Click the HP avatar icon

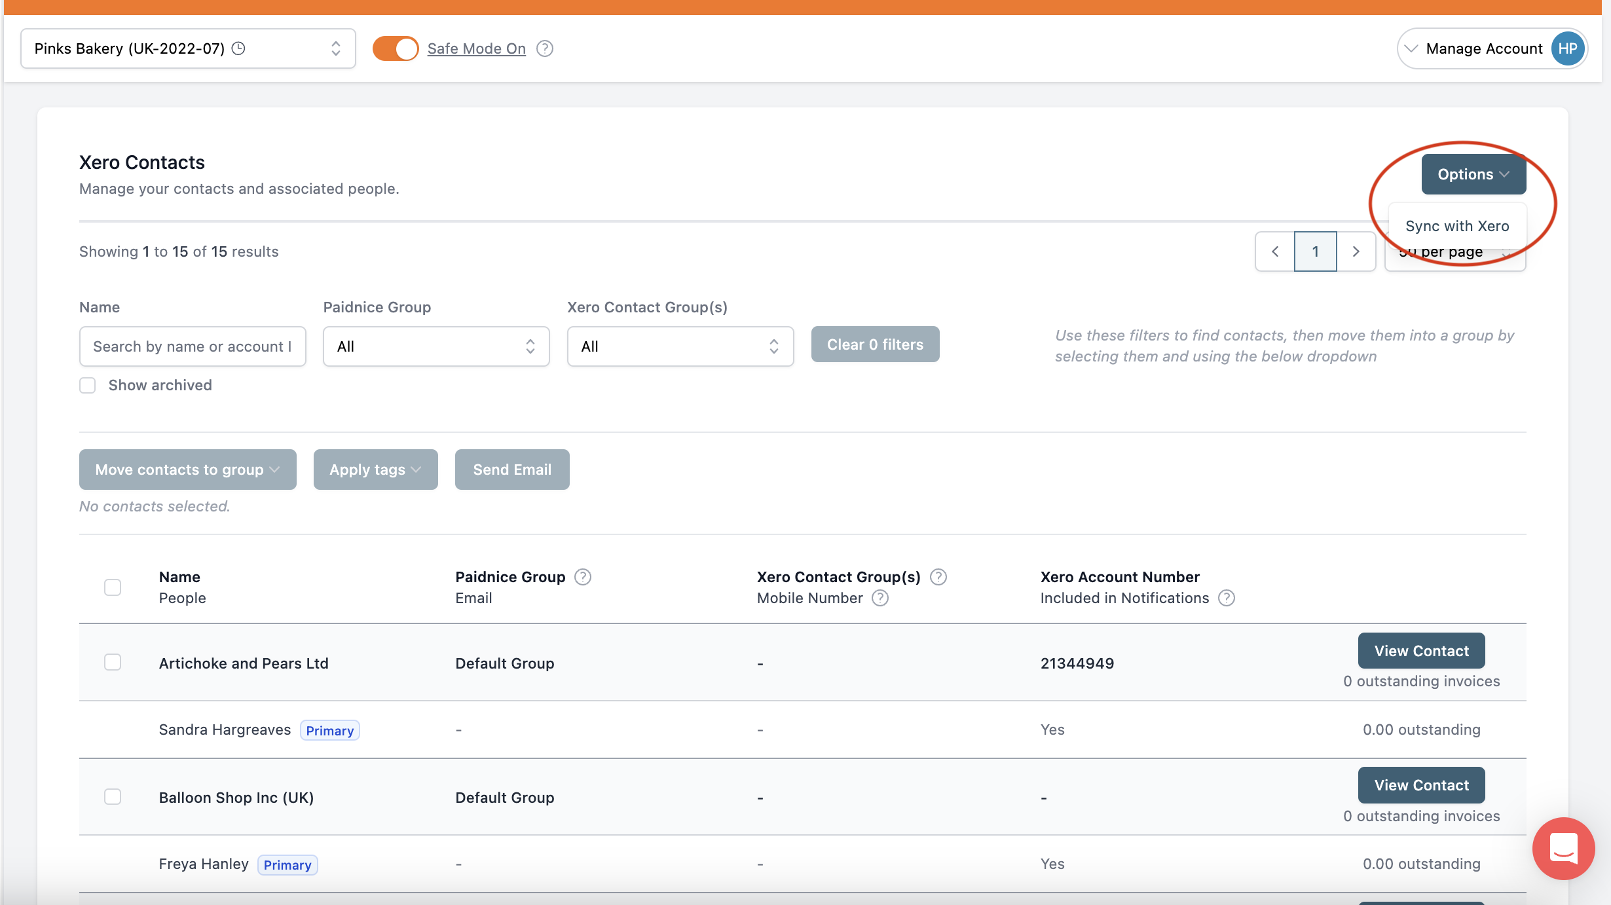pos(1568,48)
